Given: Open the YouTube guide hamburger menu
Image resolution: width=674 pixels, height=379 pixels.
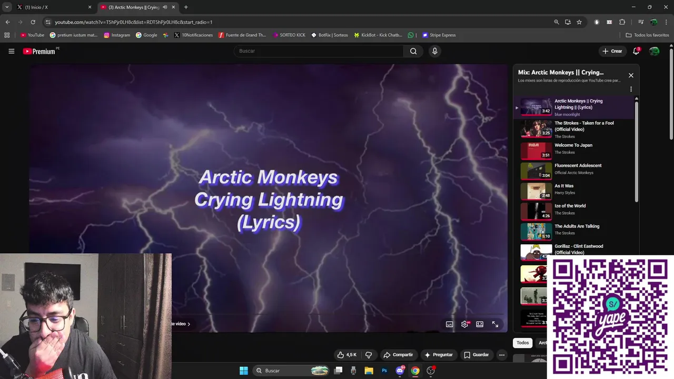Looking at the screenshot, I should (x=11, y=51).
